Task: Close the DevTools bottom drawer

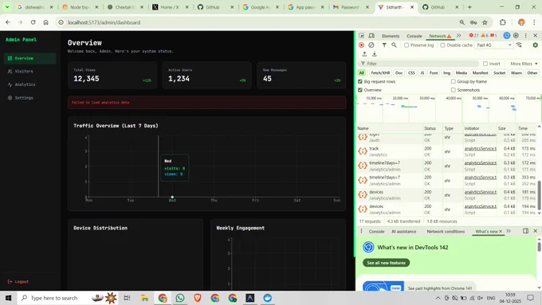Action: point(535,231)
